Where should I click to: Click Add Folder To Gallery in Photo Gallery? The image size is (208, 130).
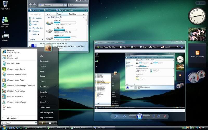point(106,47)
